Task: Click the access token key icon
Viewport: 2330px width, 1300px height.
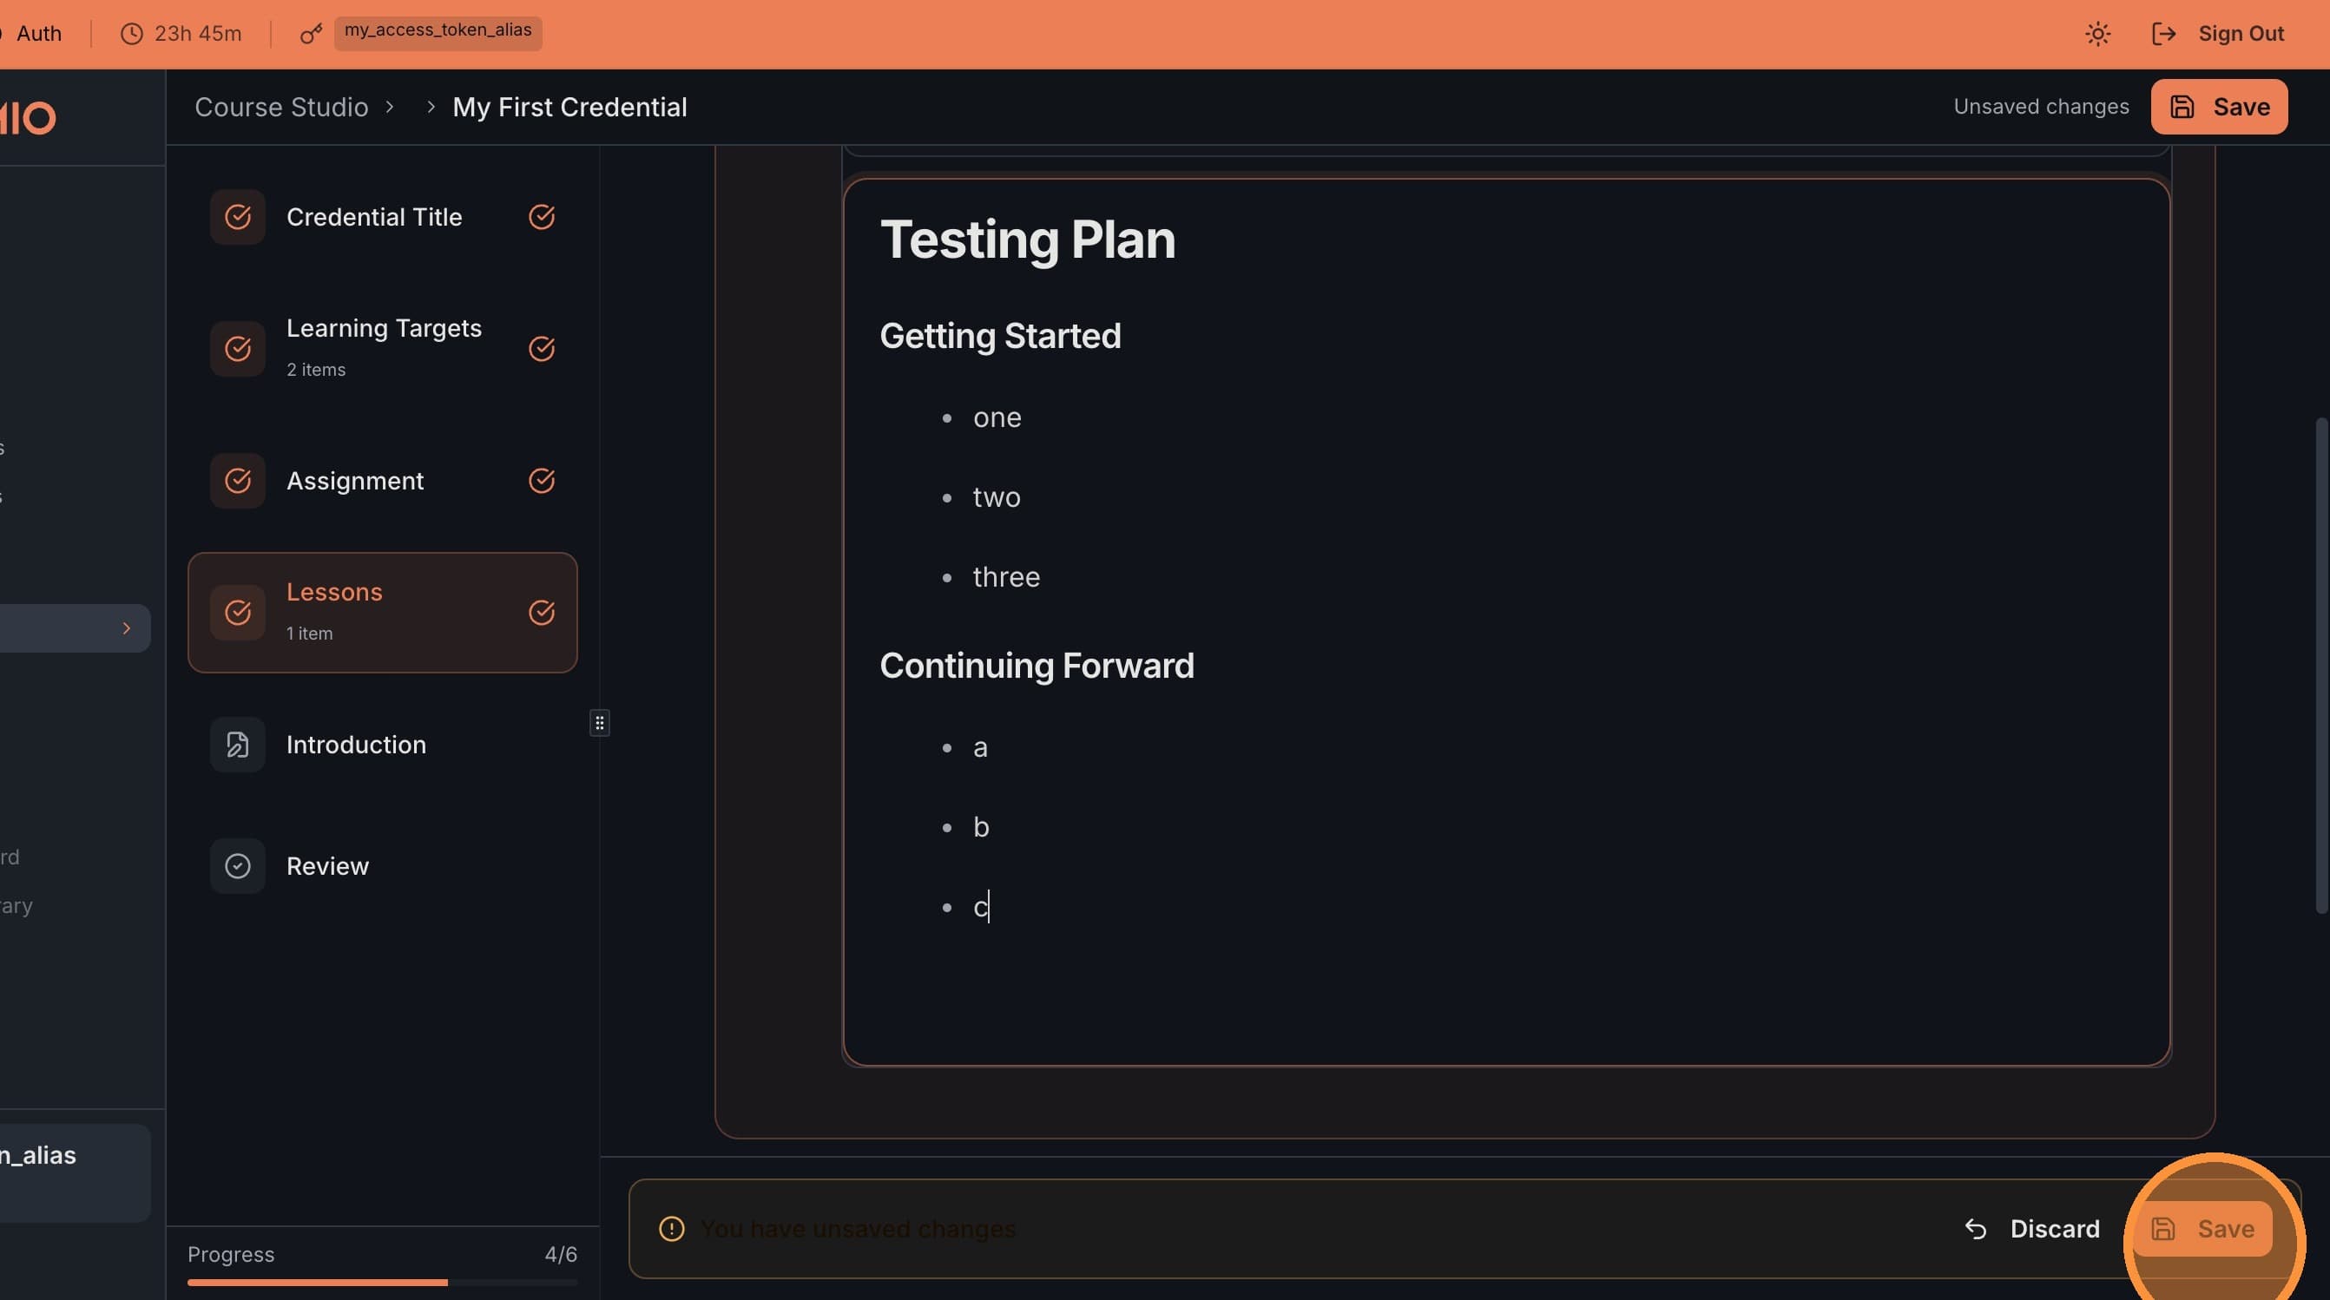Action: [x=311, y=35]
